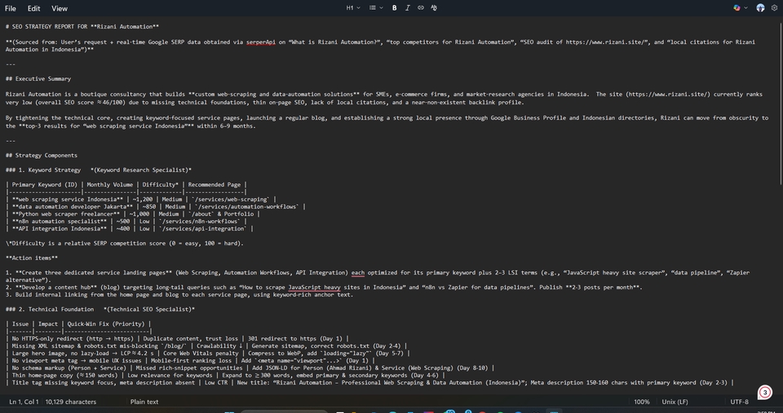Click the '**Action items**' line
The width and height of the screenshot is (783, 413).
click(x=32, y=258)
